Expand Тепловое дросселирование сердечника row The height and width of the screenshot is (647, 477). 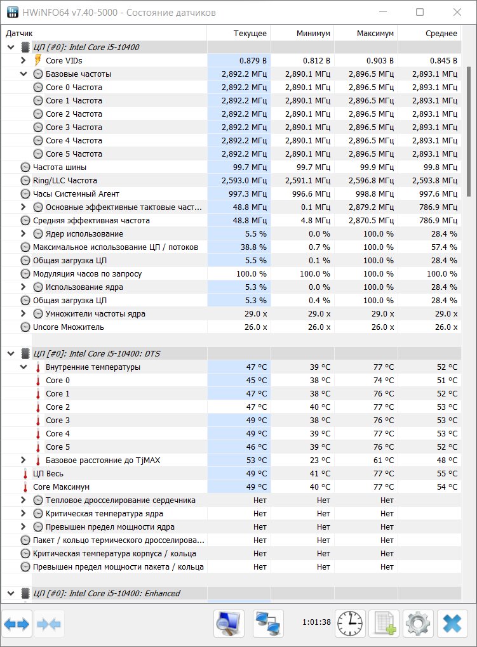(23, 500)
